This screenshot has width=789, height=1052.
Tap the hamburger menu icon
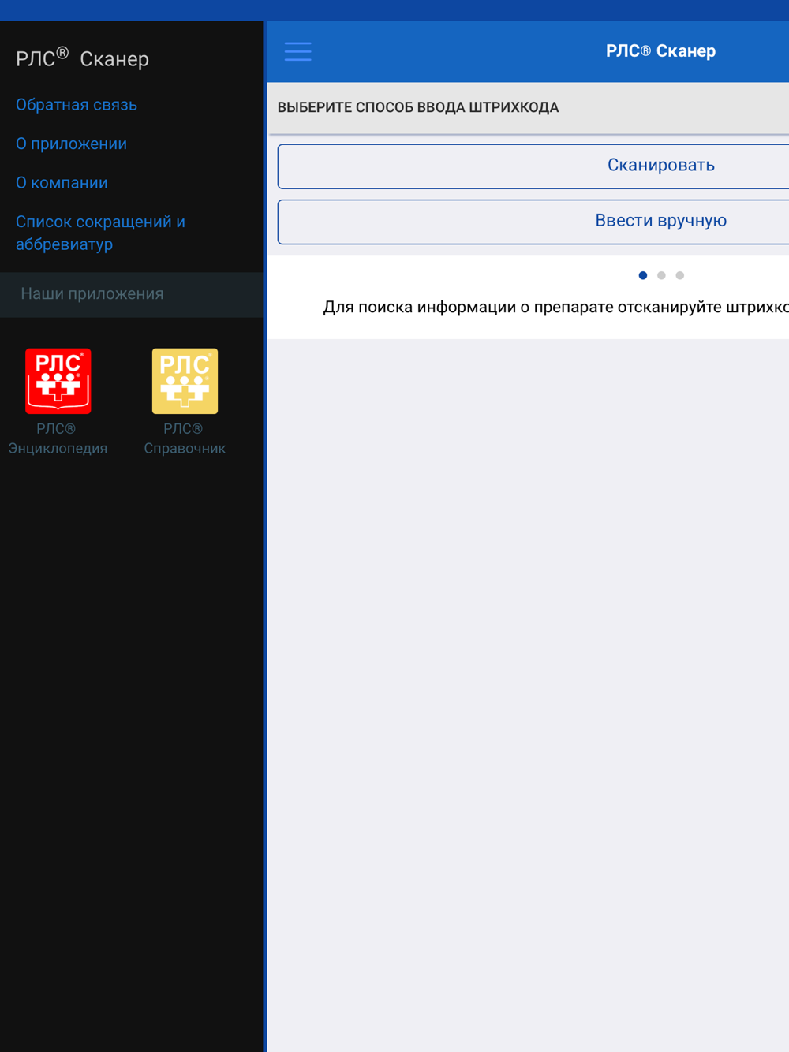pyautogui.click(x=297, y=51)
